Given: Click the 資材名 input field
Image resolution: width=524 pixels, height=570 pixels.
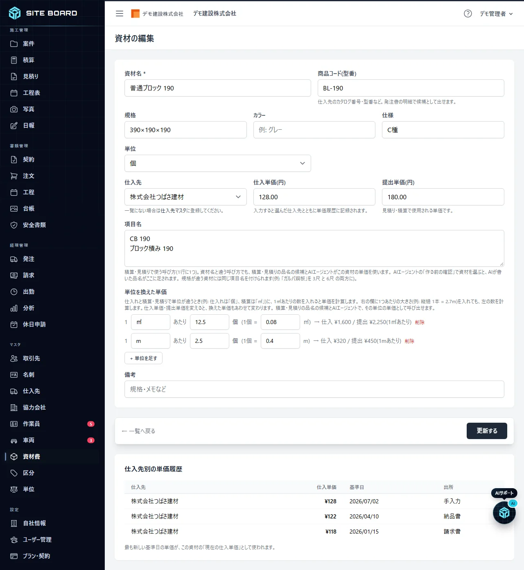Looking at the screenshot, I should coord(218,88).
